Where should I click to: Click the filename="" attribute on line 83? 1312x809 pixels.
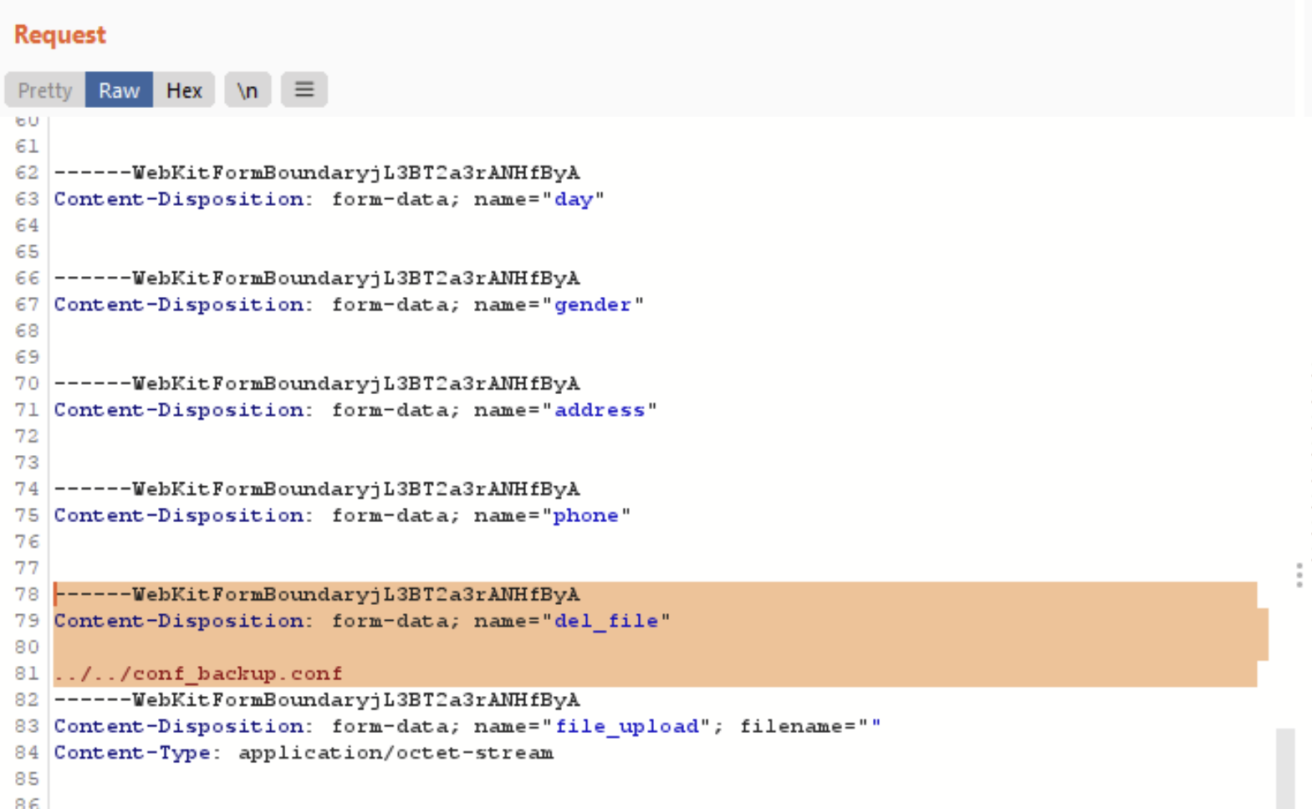pos(810,726)
